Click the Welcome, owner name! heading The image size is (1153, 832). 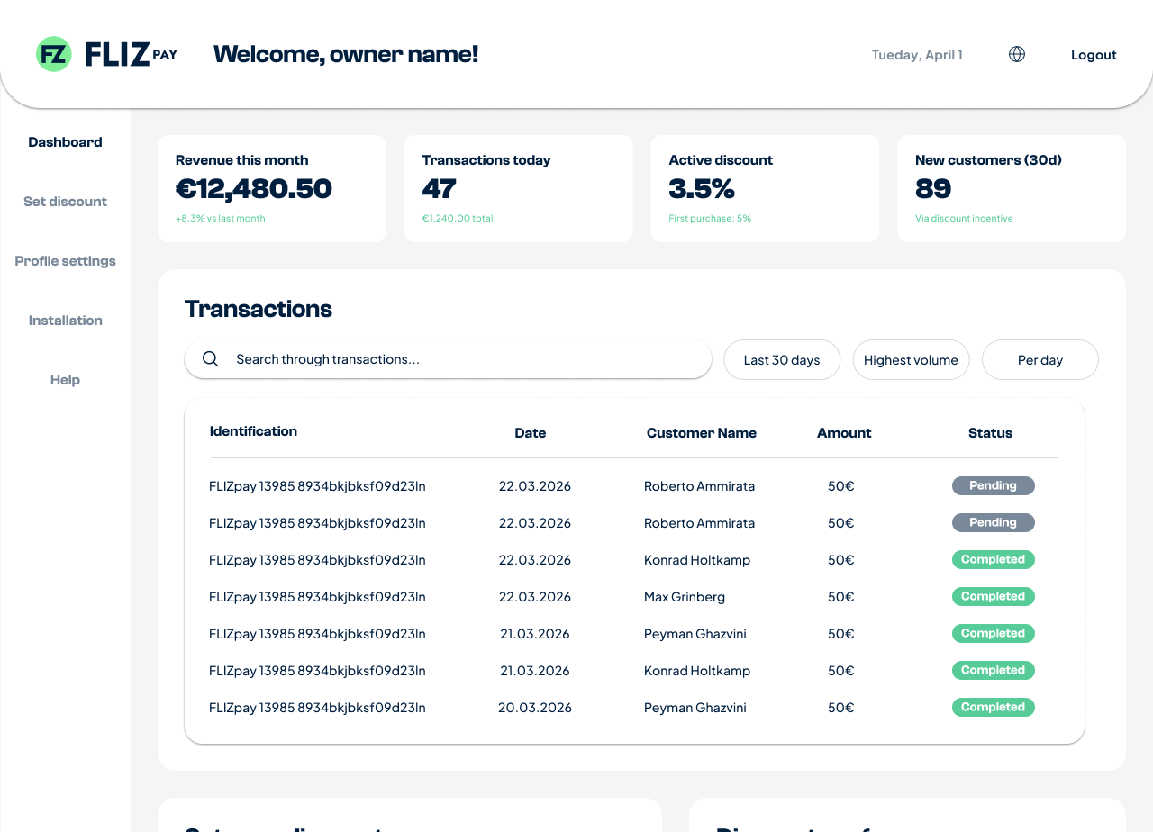(346, 54)
